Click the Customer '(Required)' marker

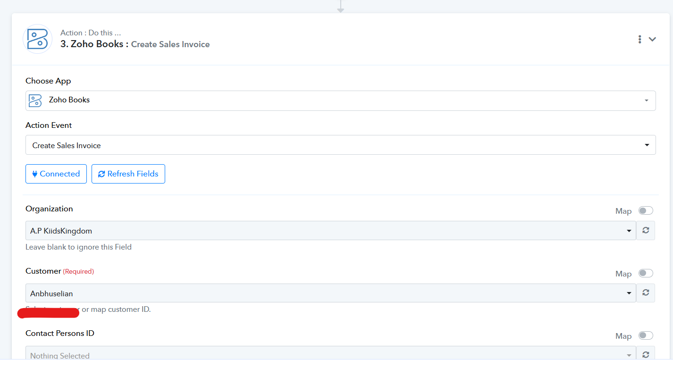pyautogui.click(x=78, y=271)
